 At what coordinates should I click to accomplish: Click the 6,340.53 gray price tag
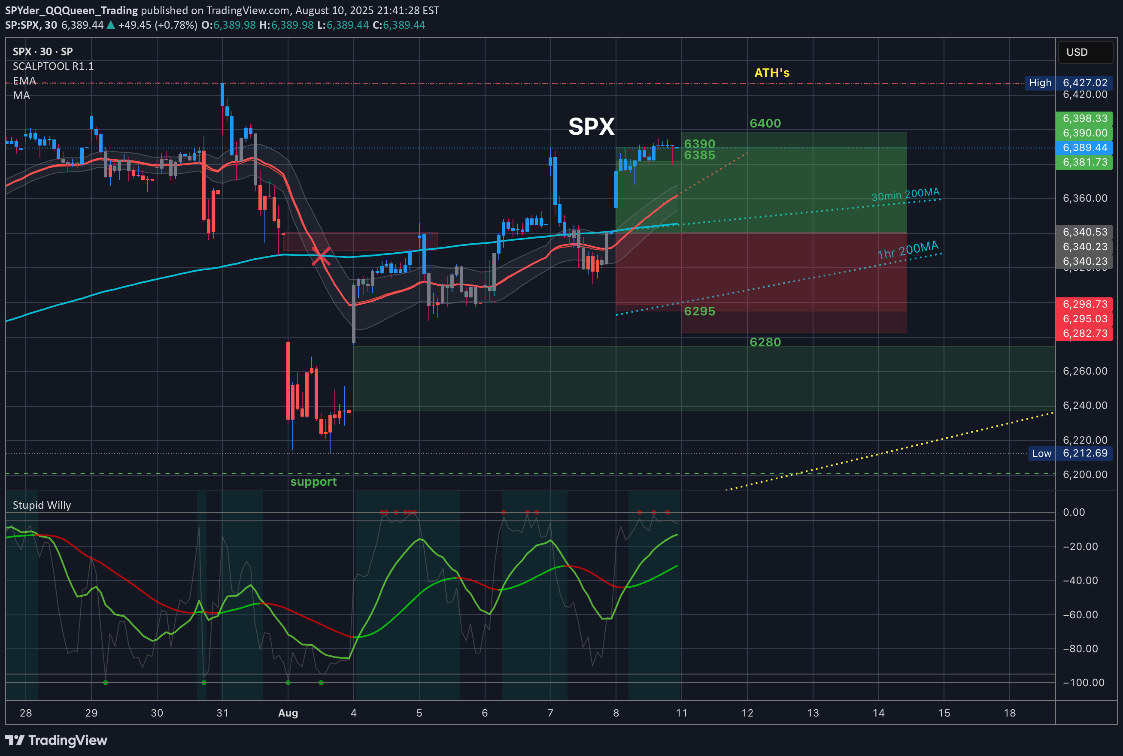(1084, 233)
